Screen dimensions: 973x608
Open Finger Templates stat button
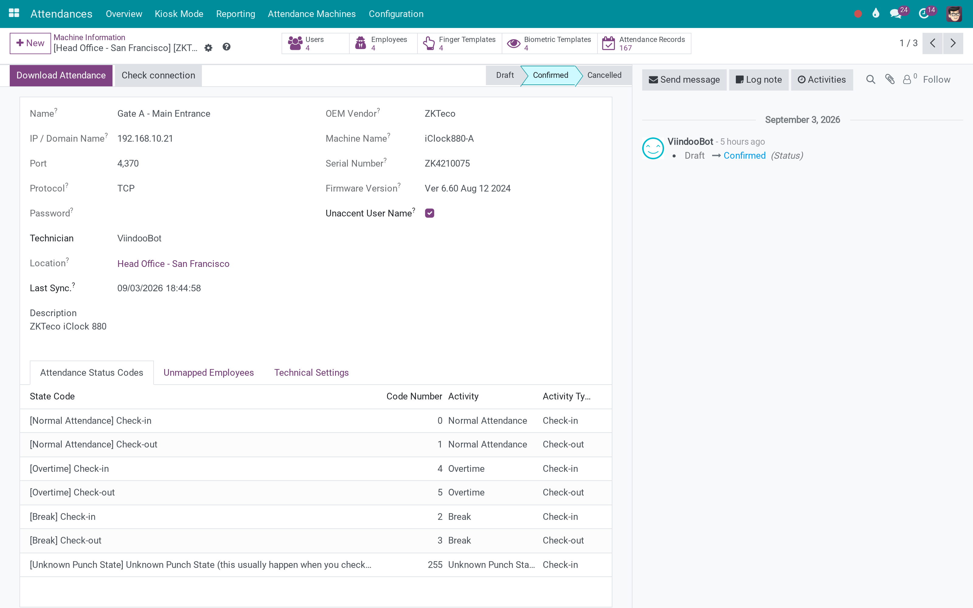coord(459,43)
